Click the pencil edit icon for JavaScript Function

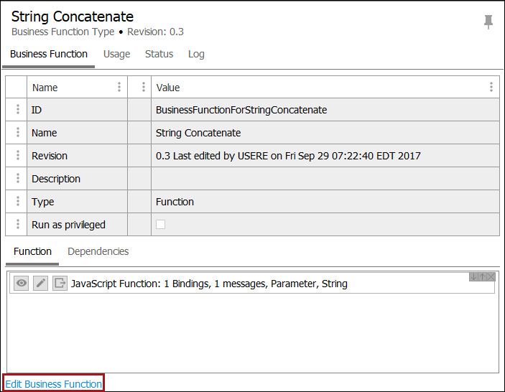(41, 284)
